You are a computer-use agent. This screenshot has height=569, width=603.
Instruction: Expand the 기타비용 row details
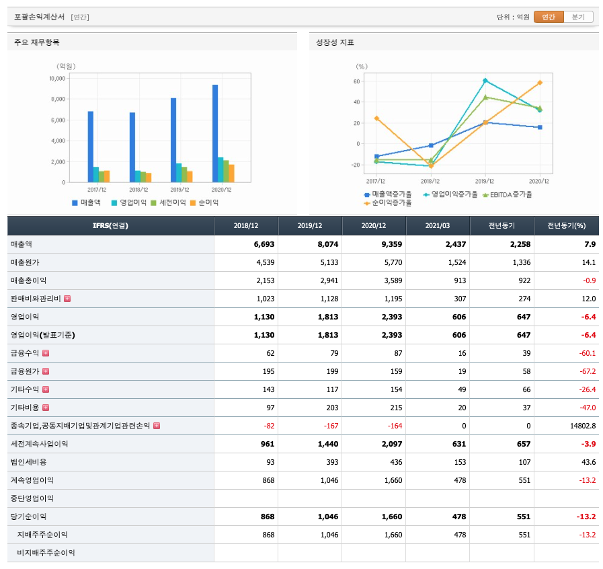pyautogui.click(x=46, y=408)
